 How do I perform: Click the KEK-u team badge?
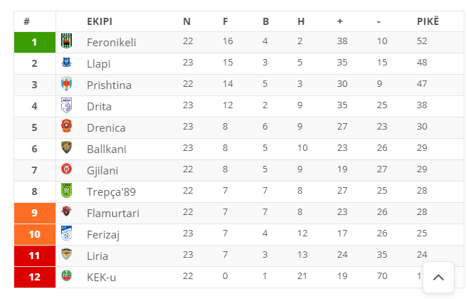point(67,276)
